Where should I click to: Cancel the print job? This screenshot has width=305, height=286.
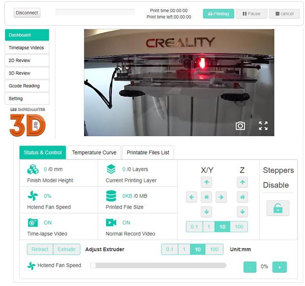(285, 14)
